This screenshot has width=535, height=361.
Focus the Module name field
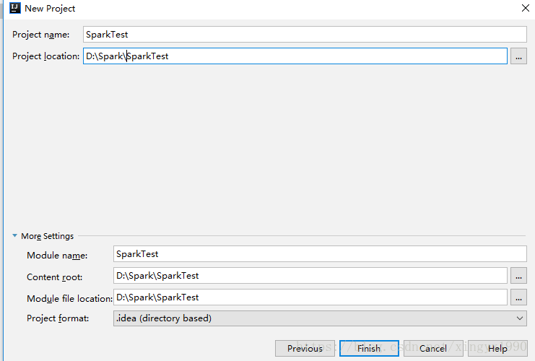coord(320,254)
